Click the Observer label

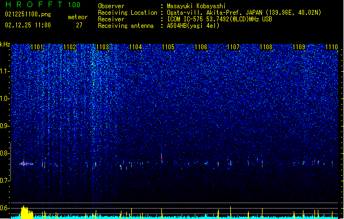111,6
